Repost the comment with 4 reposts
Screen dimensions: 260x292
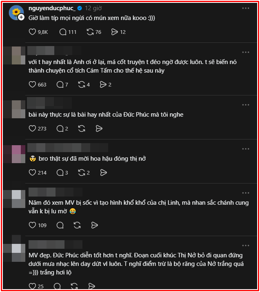click(81, 84)
